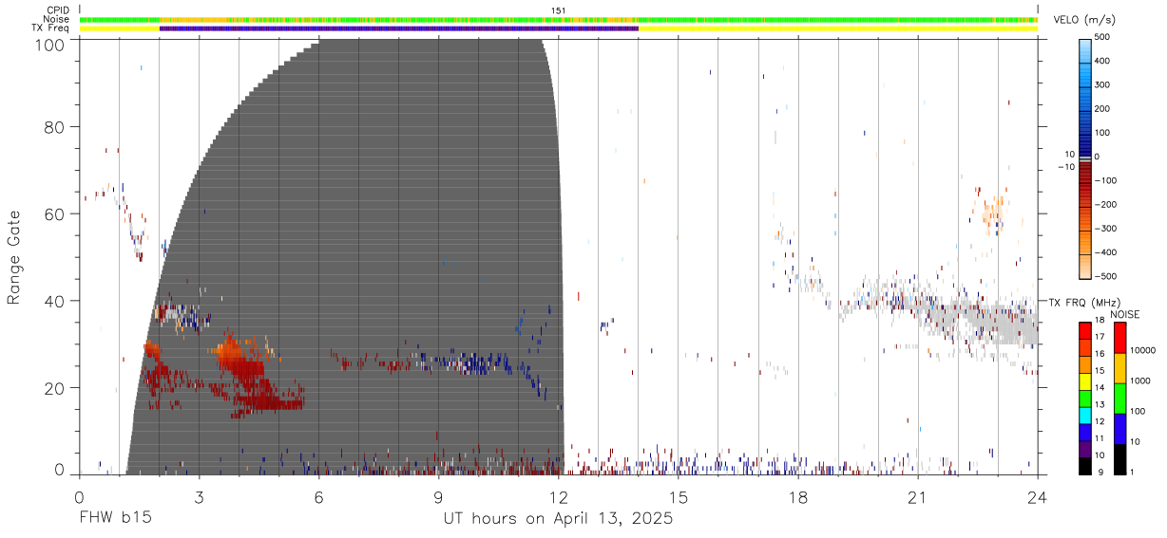Click CPID value 151 above the plot
This screenshot has height=538, width=1167.
click(x=559, y=10)
